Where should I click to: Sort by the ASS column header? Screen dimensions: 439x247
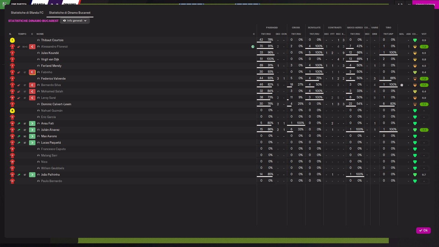(408, 34)
